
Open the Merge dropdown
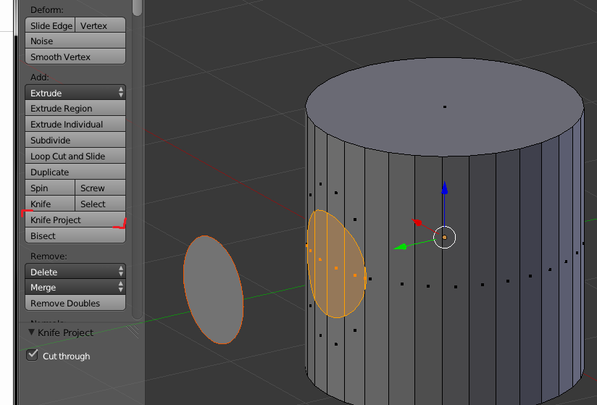[75, 288]
